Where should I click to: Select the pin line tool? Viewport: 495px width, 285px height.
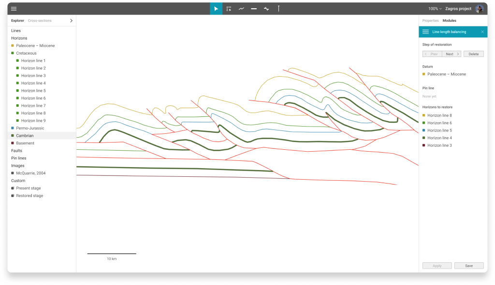[x=279, y=9]
